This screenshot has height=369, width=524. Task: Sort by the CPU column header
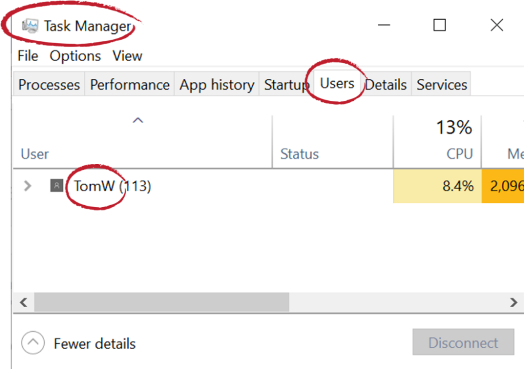pos(437,142)
